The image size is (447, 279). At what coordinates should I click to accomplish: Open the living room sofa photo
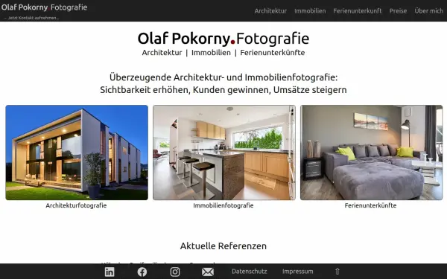point(371,153)
